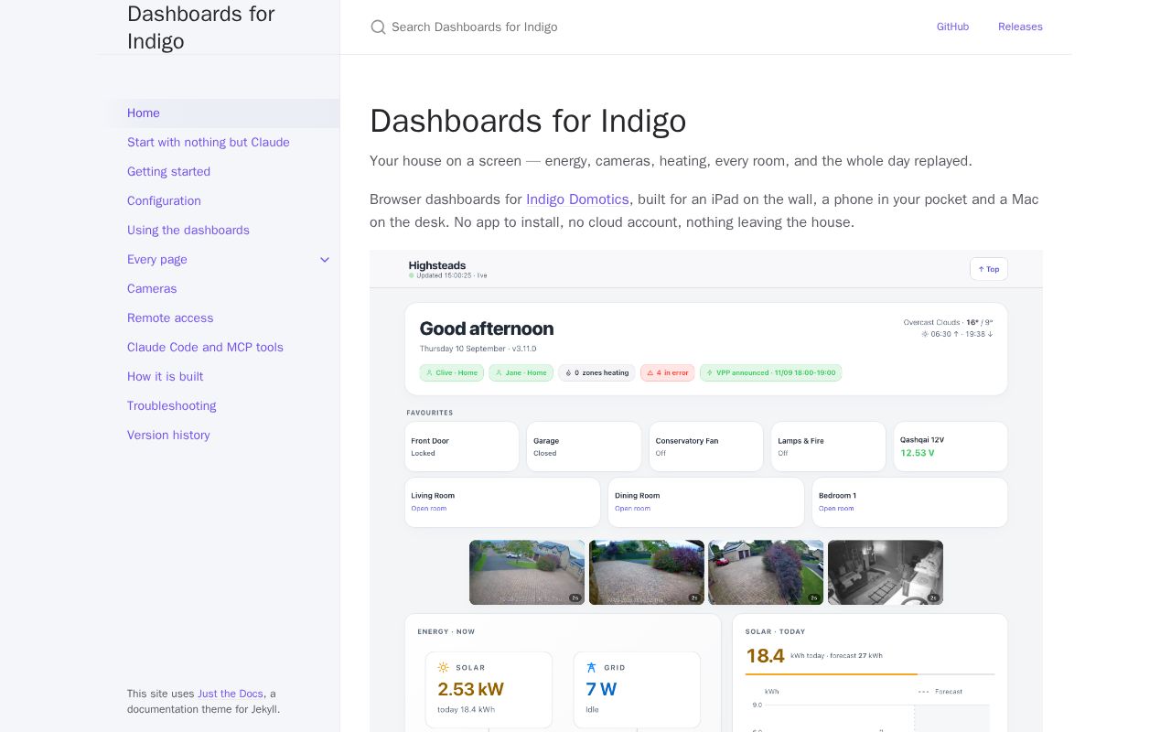Screen dimensions: 1171x732
Task: Open the black-and-white indoor camera thumbnail
Action: 886,572
